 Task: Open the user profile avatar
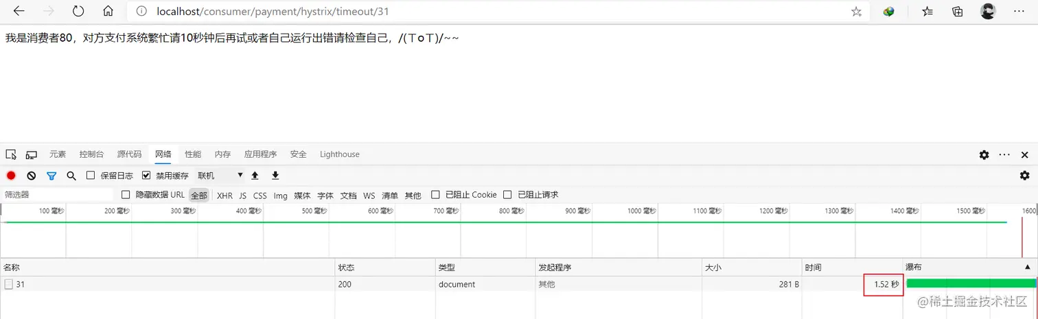click(988, 12)
